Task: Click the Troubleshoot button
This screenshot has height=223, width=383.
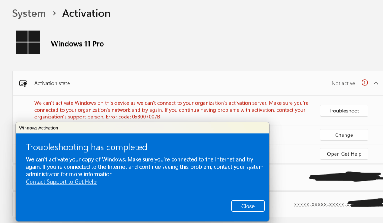Action: 344,111
